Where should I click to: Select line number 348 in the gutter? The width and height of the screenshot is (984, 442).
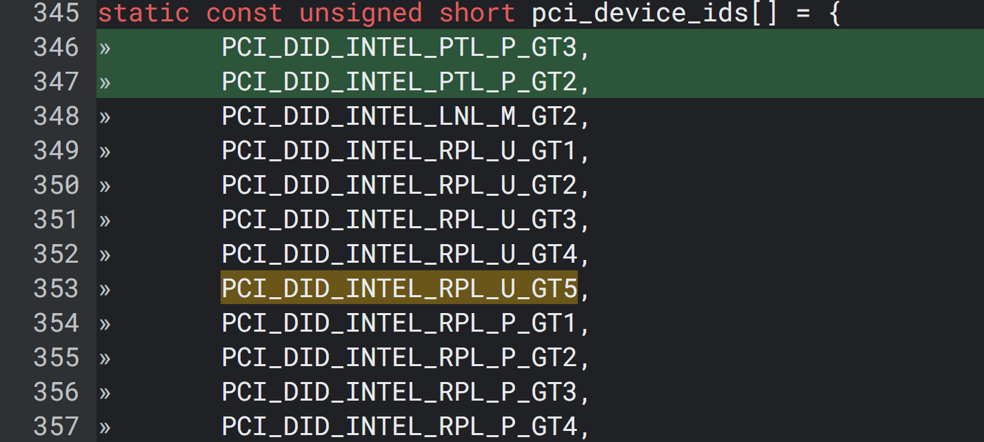tap(57, 117)
